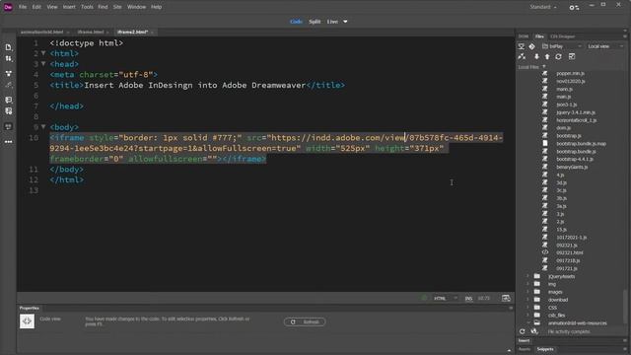Screen dimensions: 631x355
Task: Open the Tools menu
Action: pos(87,7)
